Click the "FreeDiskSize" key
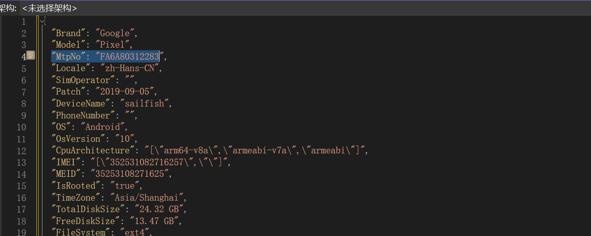The image size is (591, 236). [85, 221]
